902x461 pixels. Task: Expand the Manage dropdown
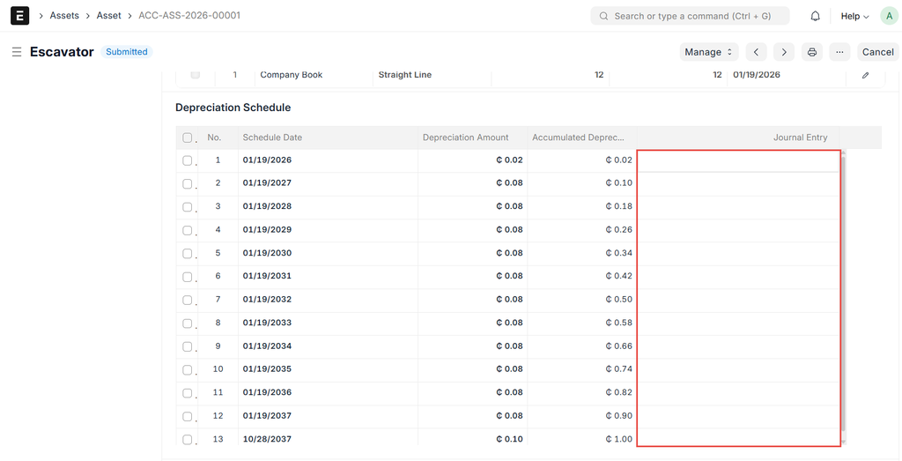(x=709, y=52)
